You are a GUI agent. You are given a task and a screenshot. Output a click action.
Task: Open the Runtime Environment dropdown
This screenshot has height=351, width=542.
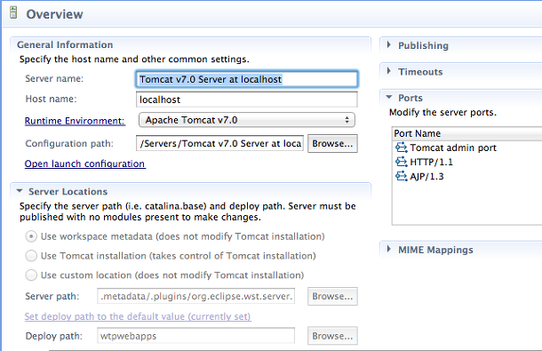coord(247,120)
